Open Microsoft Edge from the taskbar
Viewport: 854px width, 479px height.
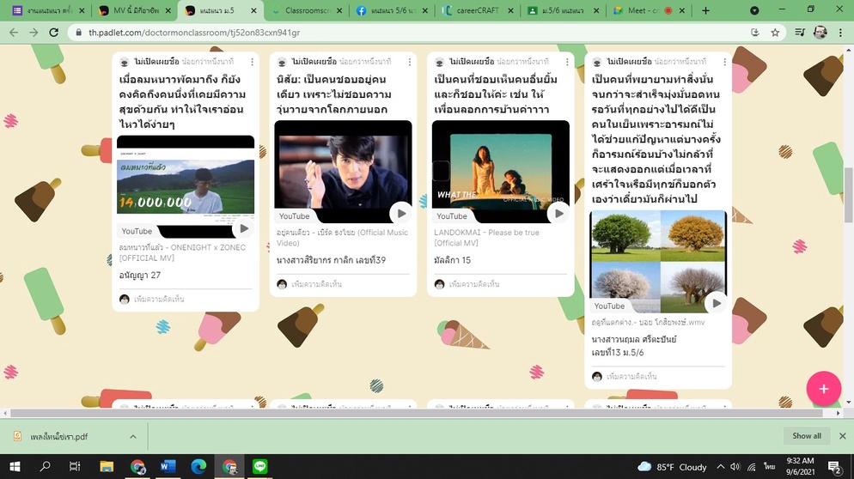coord(198,466)
